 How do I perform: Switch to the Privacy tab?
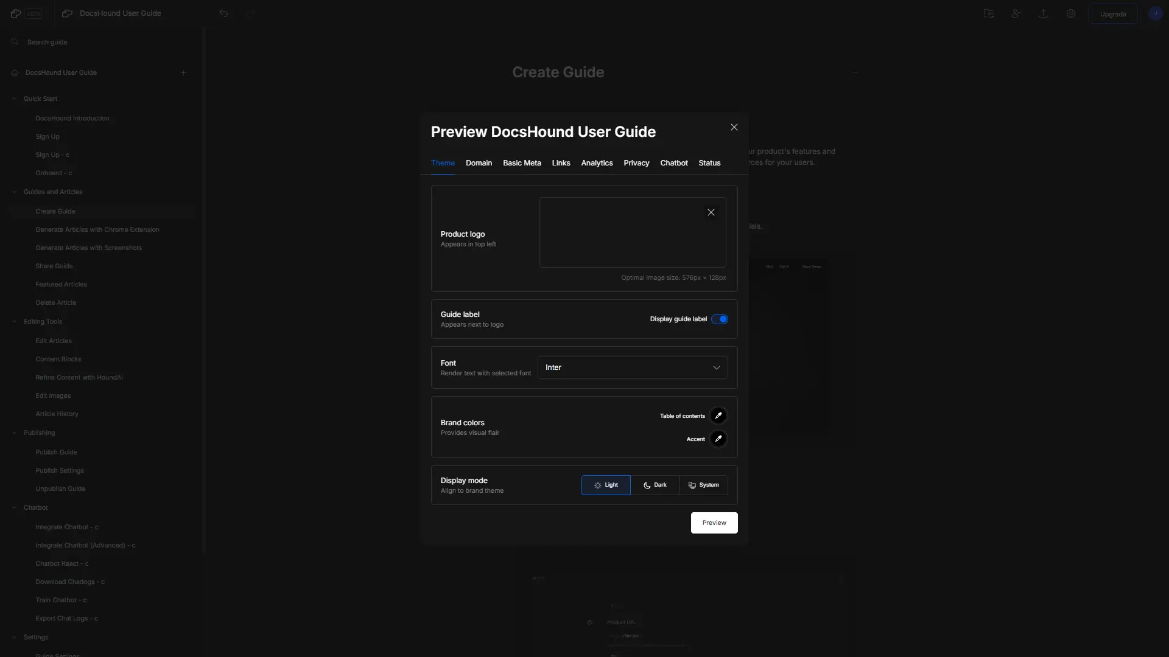pos(636,163)
